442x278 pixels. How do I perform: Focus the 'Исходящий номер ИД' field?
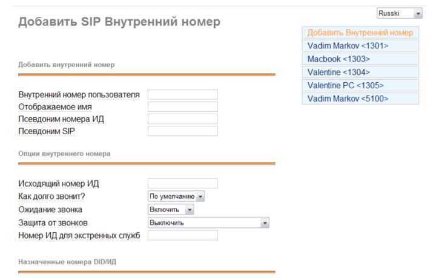(183, 183)
